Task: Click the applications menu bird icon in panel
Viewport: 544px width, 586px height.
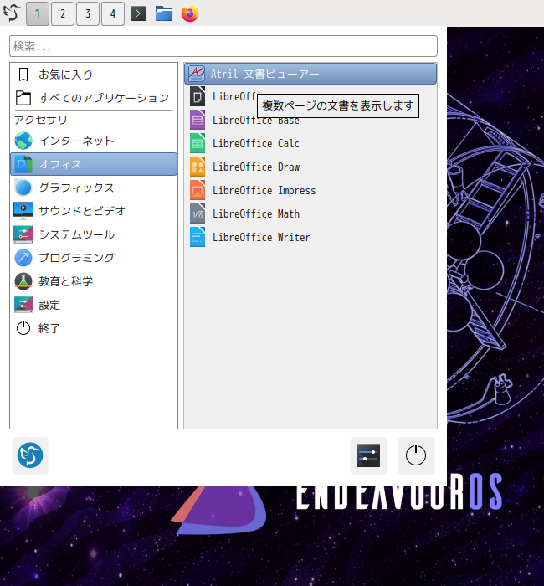Action: [12, 13]
